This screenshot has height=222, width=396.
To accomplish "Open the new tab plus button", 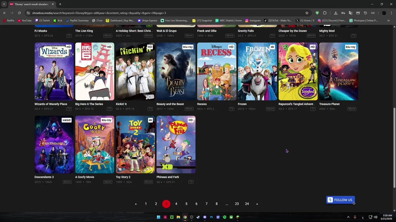I will coord(60,4).
